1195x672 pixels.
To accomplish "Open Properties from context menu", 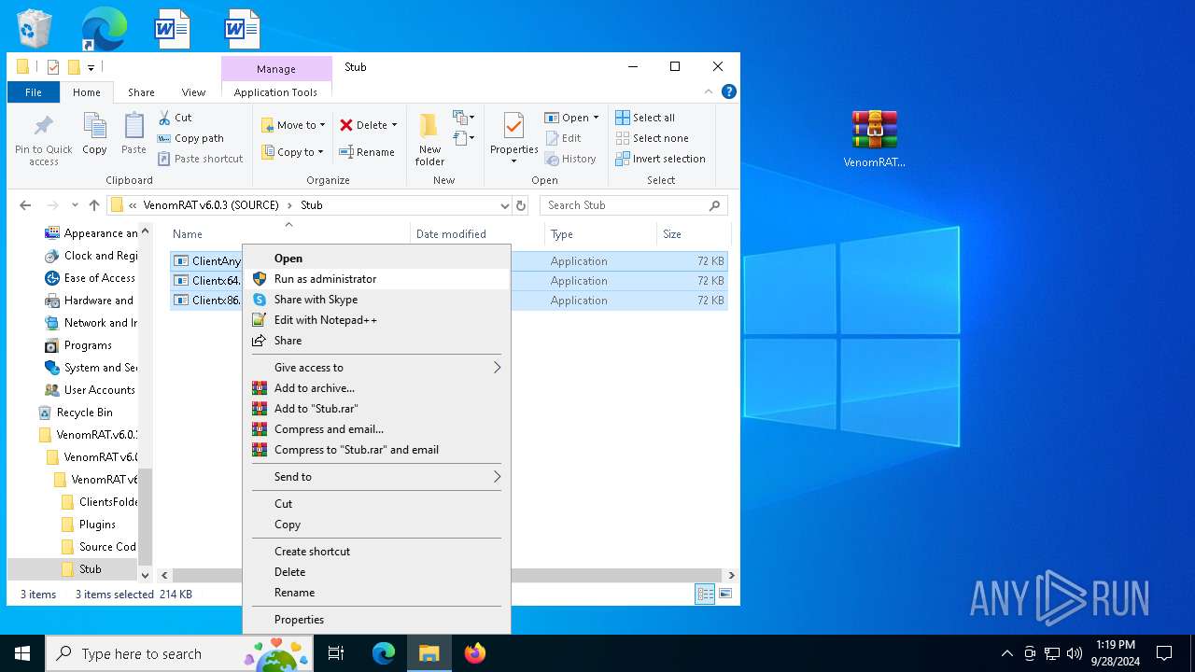I will 376,620.
